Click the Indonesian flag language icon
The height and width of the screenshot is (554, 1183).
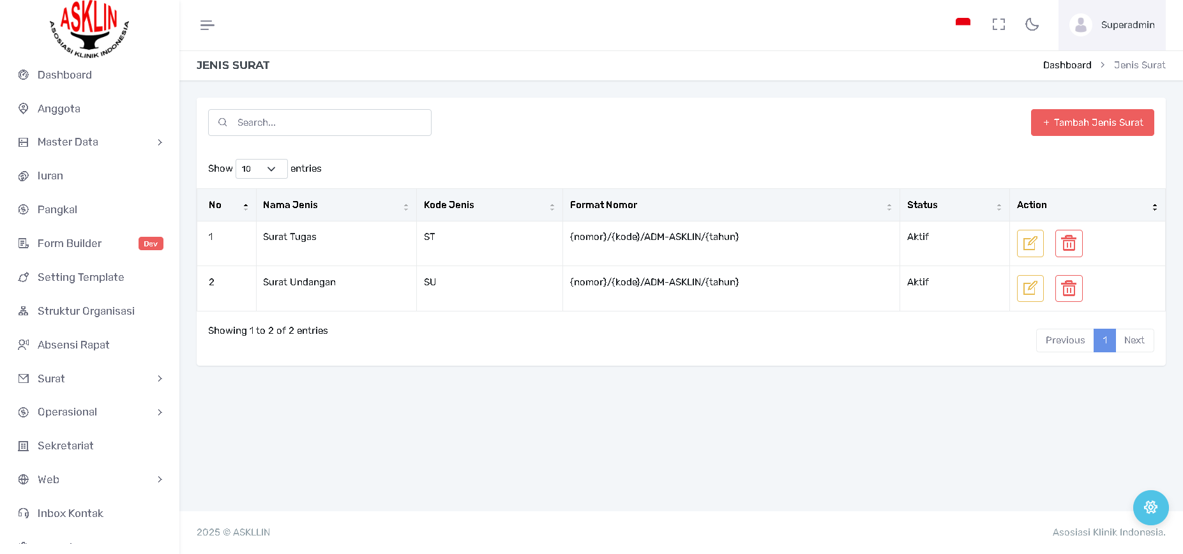tap(963, 24)
